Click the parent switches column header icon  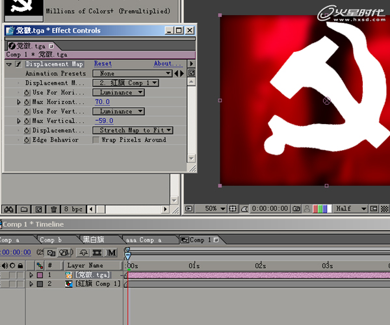point(40,266)
